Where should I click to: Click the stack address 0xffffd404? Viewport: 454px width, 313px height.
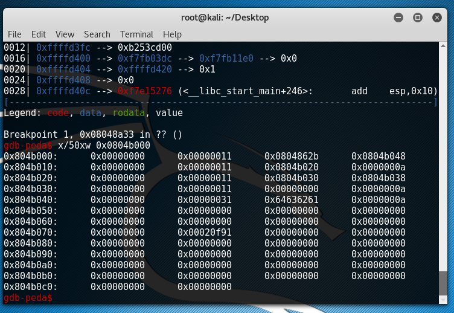point(63,69)
